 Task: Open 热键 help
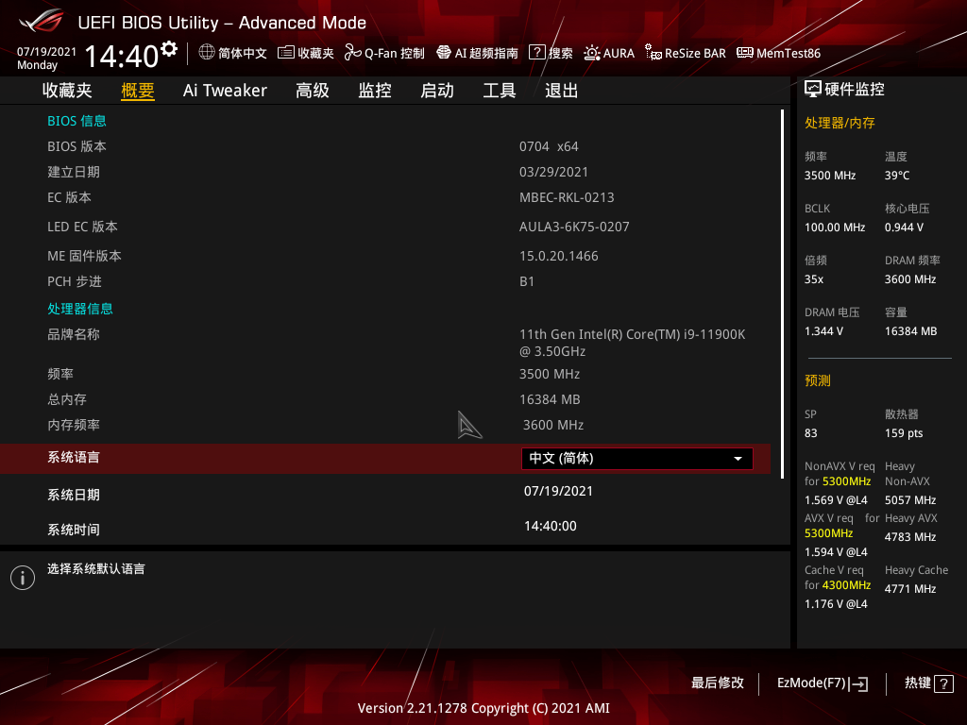coord(929,683)
